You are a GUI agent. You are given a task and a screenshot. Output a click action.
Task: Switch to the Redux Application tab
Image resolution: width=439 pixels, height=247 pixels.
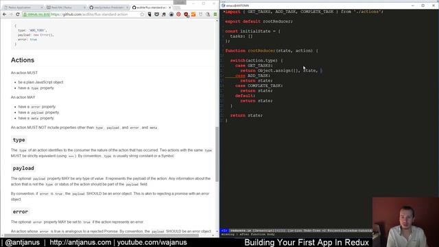pos(22,8)
